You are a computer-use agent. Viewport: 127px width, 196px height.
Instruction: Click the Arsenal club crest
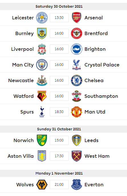coord(77,18)
